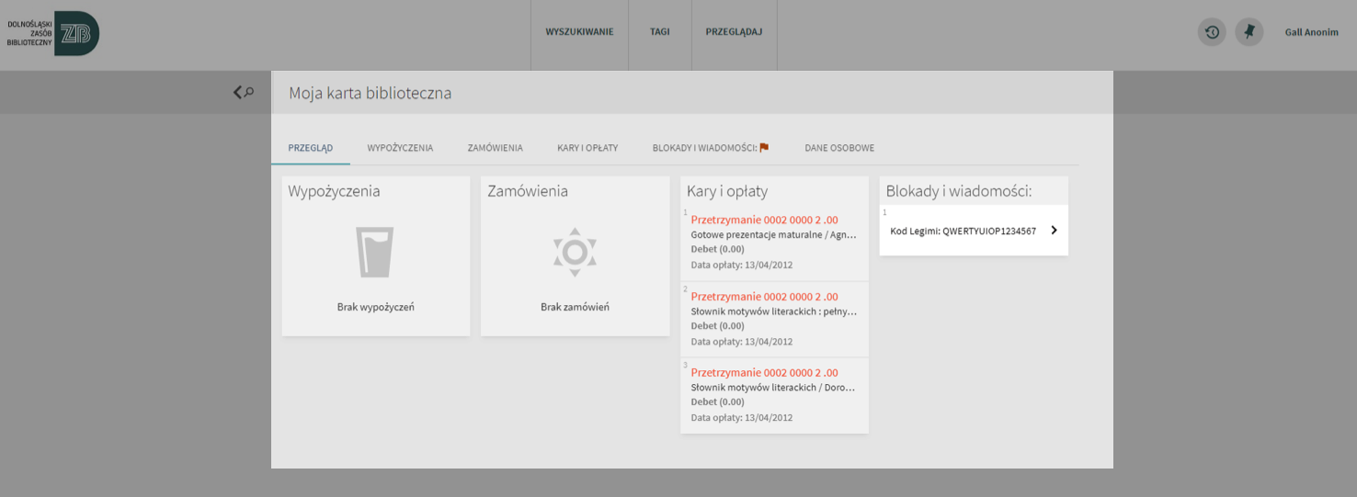Click the empty loans glass icon
1357x497 pixels.
[x=375, y=253]
